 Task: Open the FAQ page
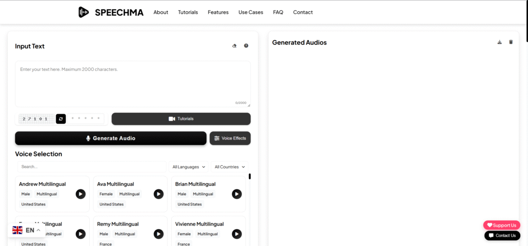(x=278, y=12)
